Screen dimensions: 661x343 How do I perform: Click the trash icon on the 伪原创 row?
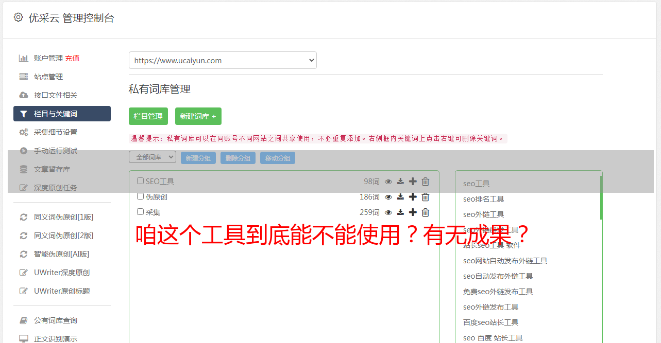[426, 197]
